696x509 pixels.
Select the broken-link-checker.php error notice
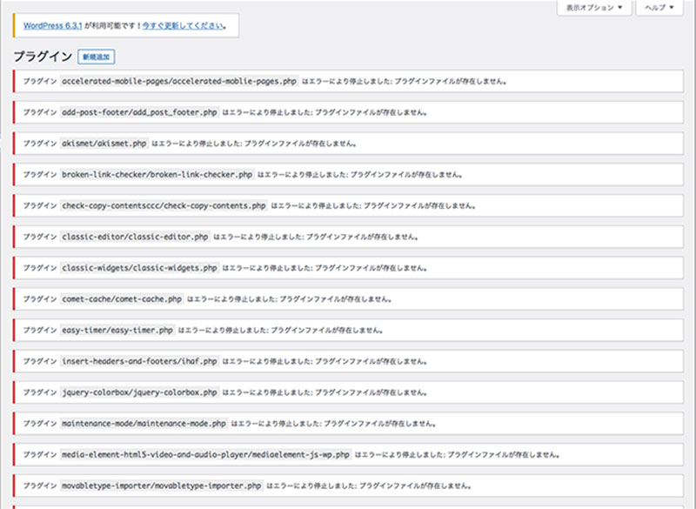(348, 175)
